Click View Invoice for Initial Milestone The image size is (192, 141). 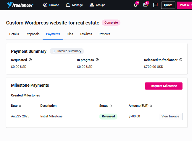pyautogui.click(x=170, y=117)
